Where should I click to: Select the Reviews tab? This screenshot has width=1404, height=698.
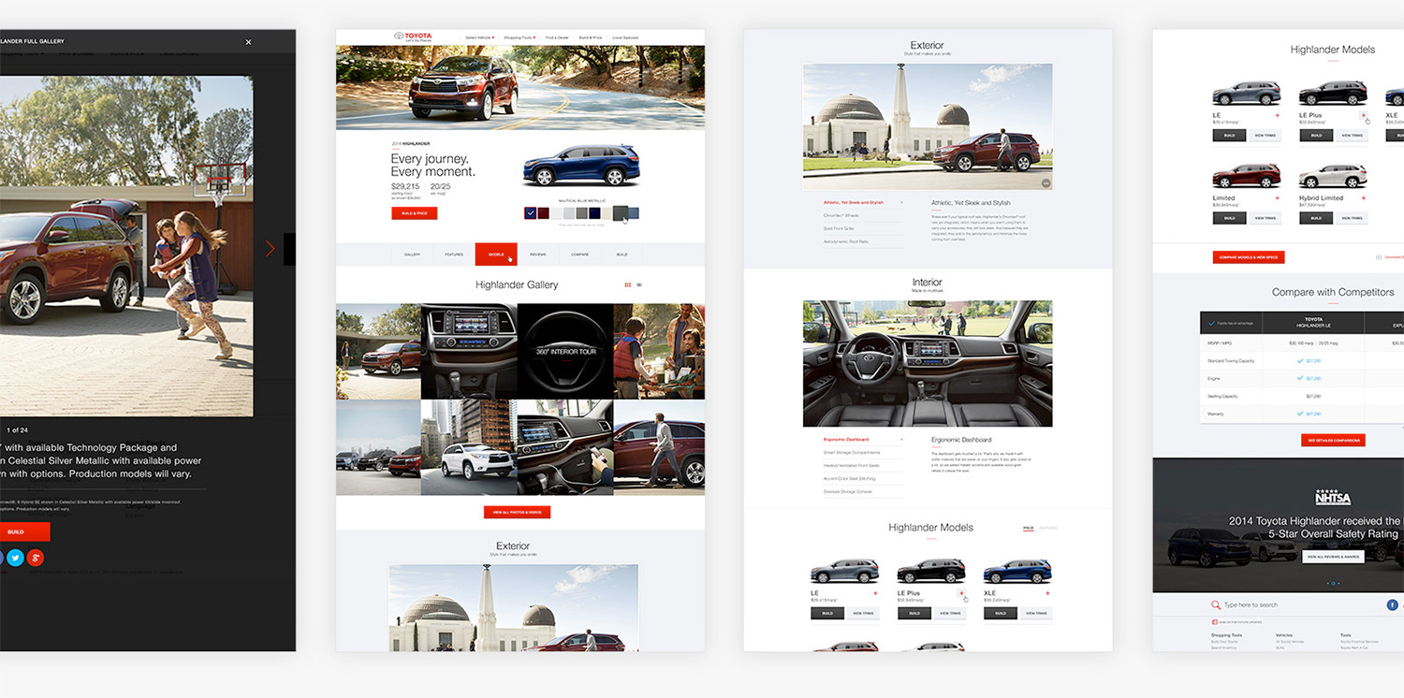pos(538,254)
